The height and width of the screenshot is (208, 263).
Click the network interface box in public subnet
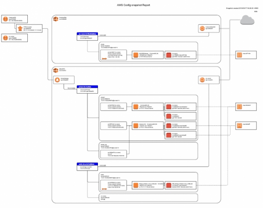(114, 185)
